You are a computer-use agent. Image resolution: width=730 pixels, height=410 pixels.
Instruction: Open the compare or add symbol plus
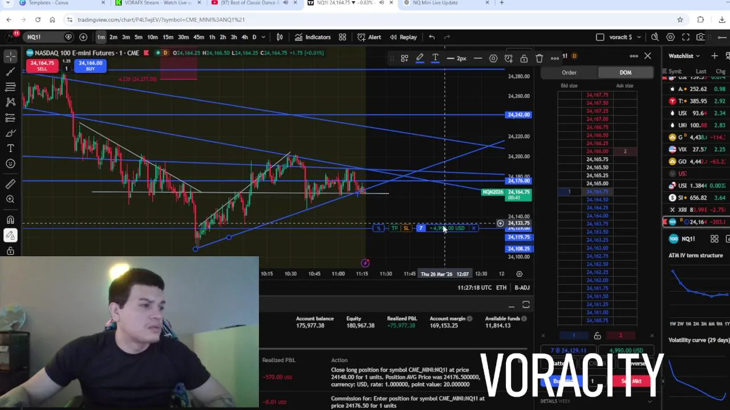click(x=83, y=37)
